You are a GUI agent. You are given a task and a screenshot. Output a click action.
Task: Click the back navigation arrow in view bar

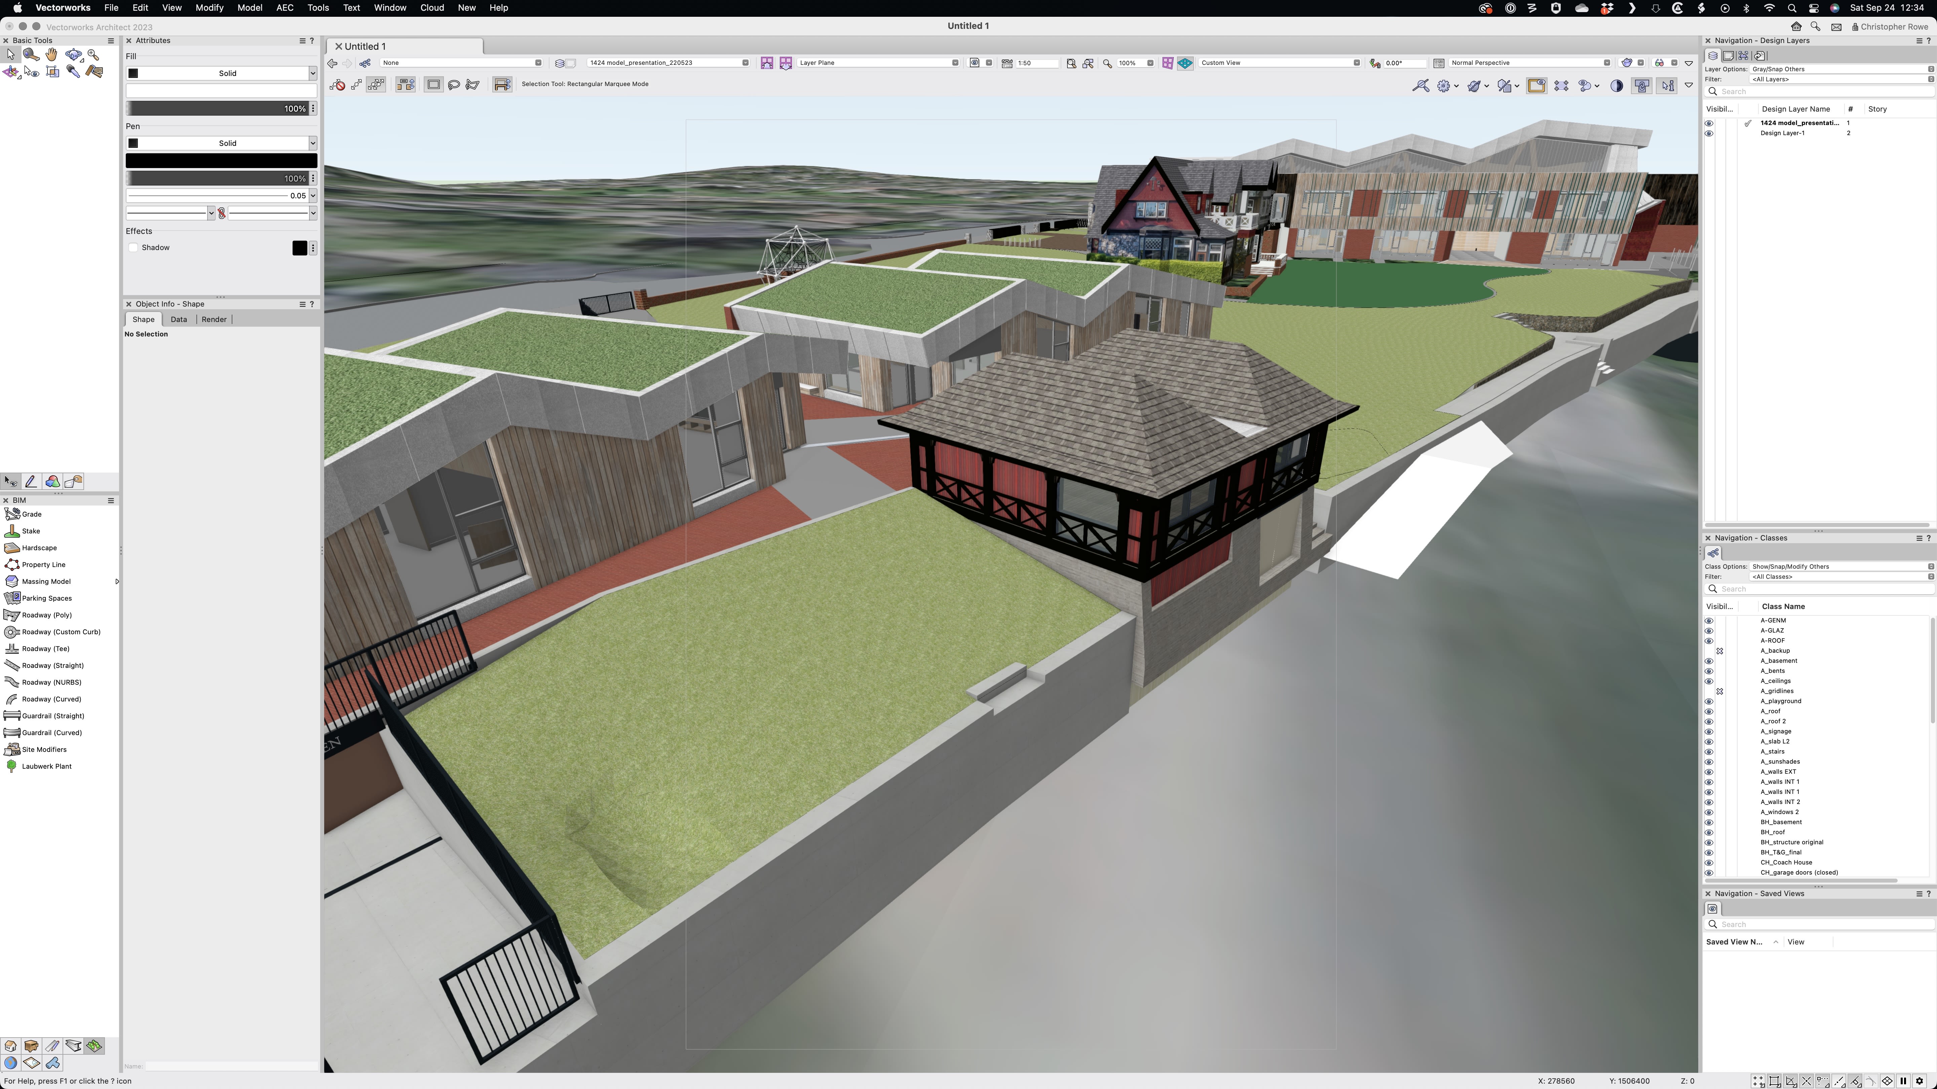pyautogui.click(x=332, y=63)
